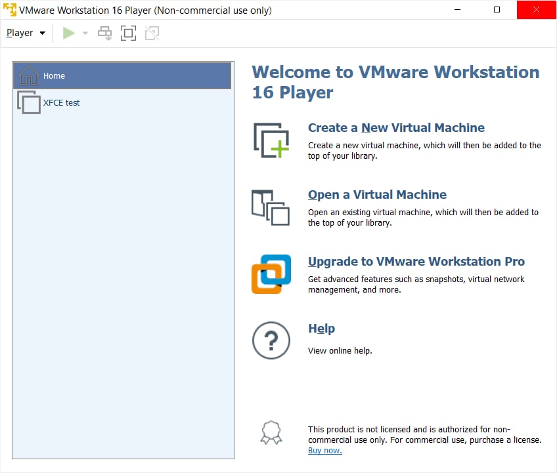Click the XFCE test VM icon
This screenshot has height=473, width=557.
tap(29, 102)
